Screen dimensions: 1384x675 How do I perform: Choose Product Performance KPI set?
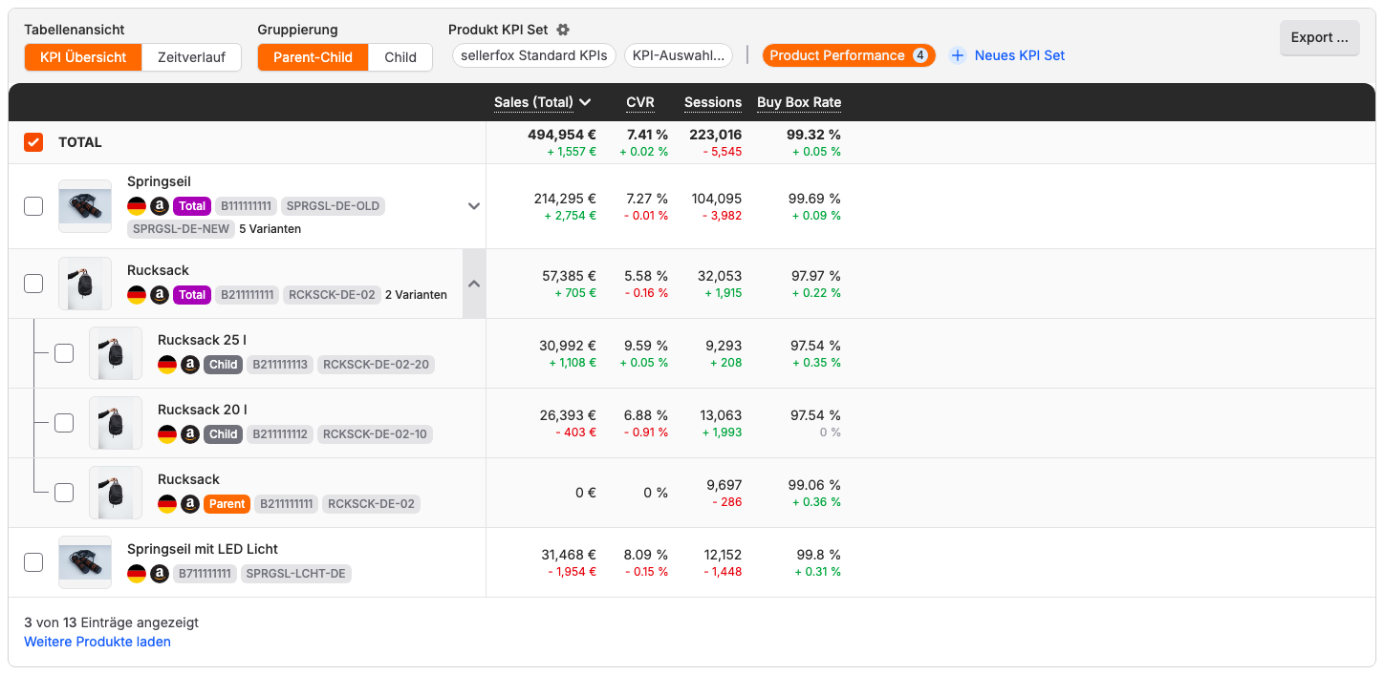coord(849,55)
